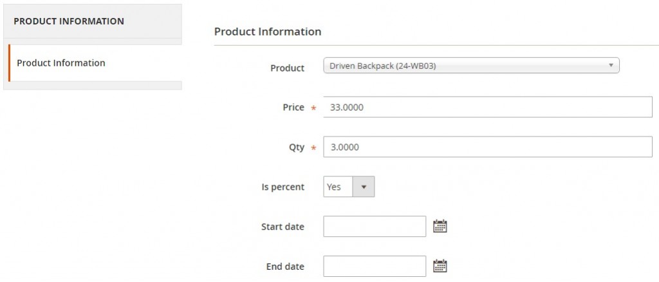Select the Product Information sidebar tab
This screenshot has width=659, height=282.
[95, 63]
